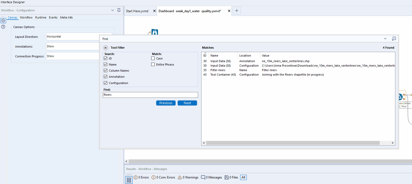The image size is (412, 184).
Task: Sort matches by Value column
Action: pos(328,56)
